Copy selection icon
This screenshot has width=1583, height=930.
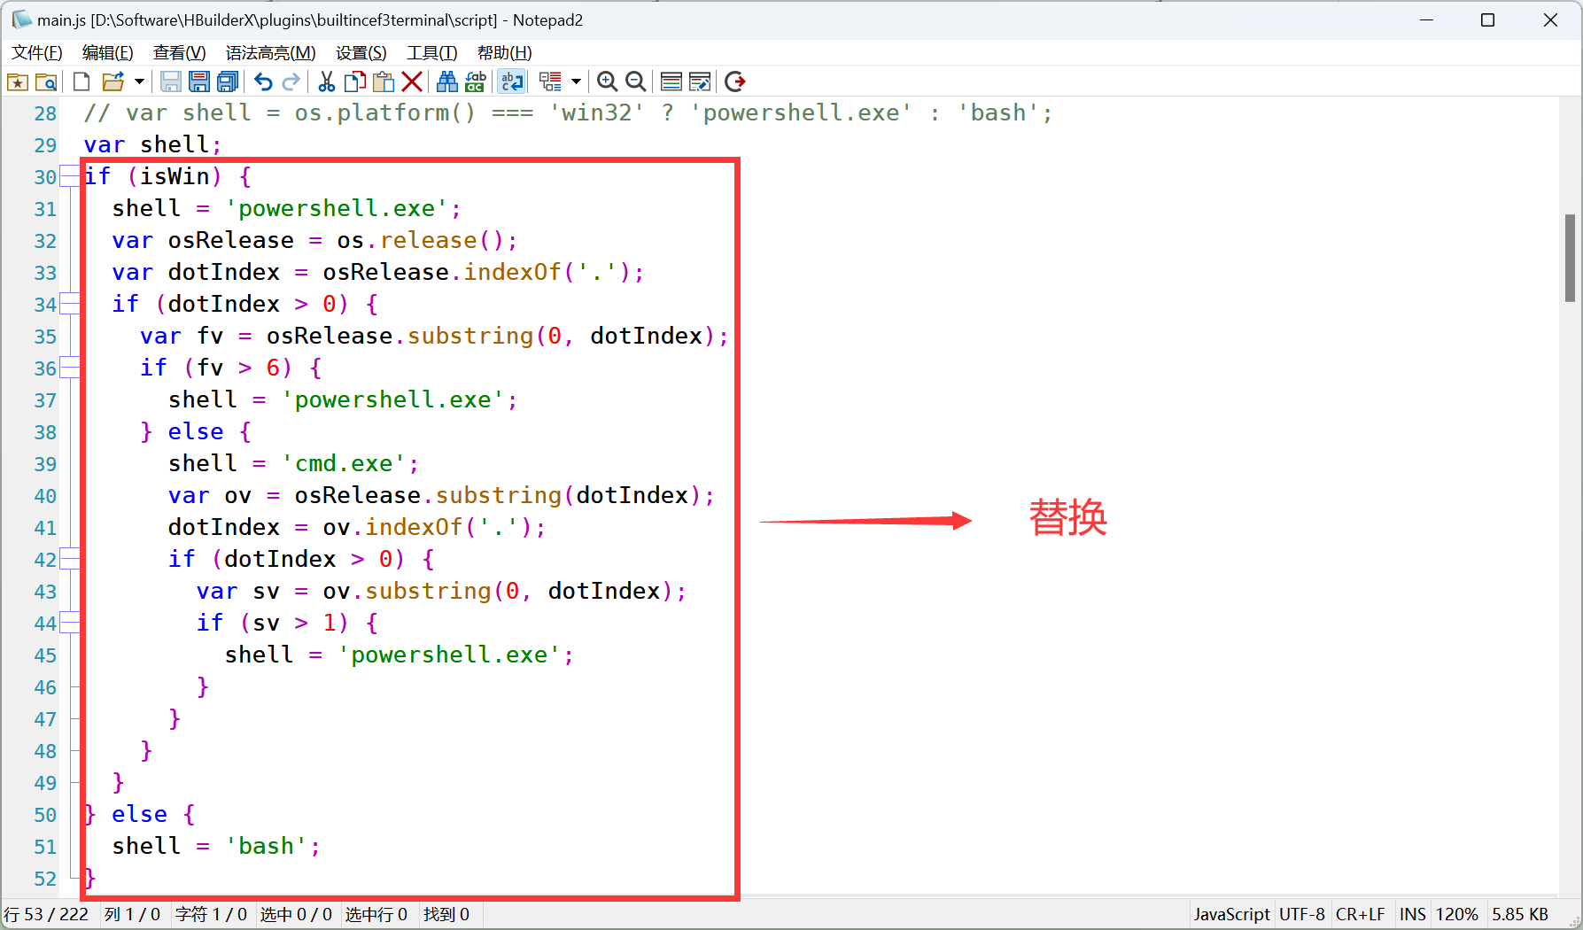[x=355, y=82]
